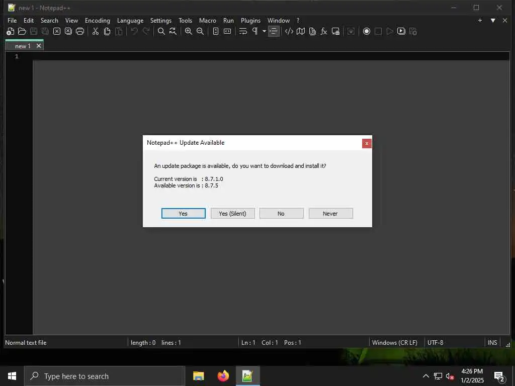Click the Never button in update dialog
The width and height of the screenshot is (515, 386).
(330, 213)
